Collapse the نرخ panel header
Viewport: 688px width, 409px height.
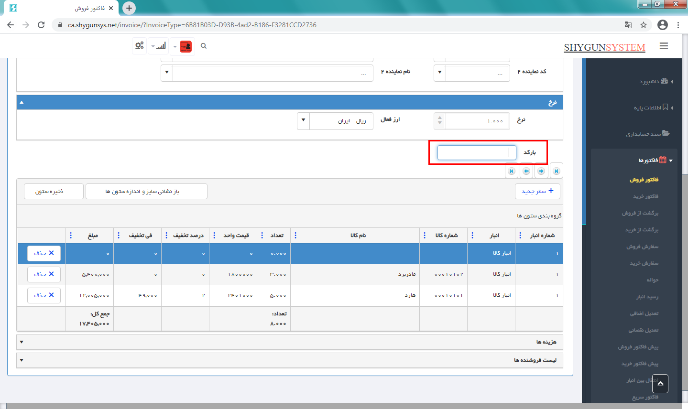pos(22,102)
